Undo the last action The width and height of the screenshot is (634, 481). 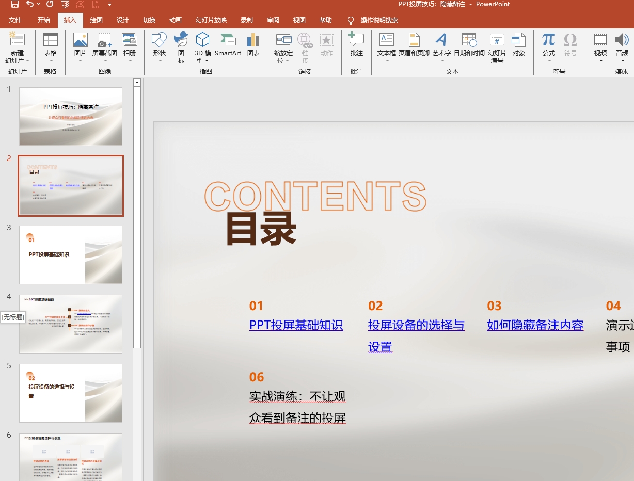pos(30,4)
